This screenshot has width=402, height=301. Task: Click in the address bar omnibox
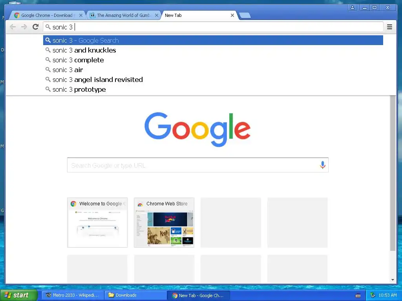pos(213,27)
